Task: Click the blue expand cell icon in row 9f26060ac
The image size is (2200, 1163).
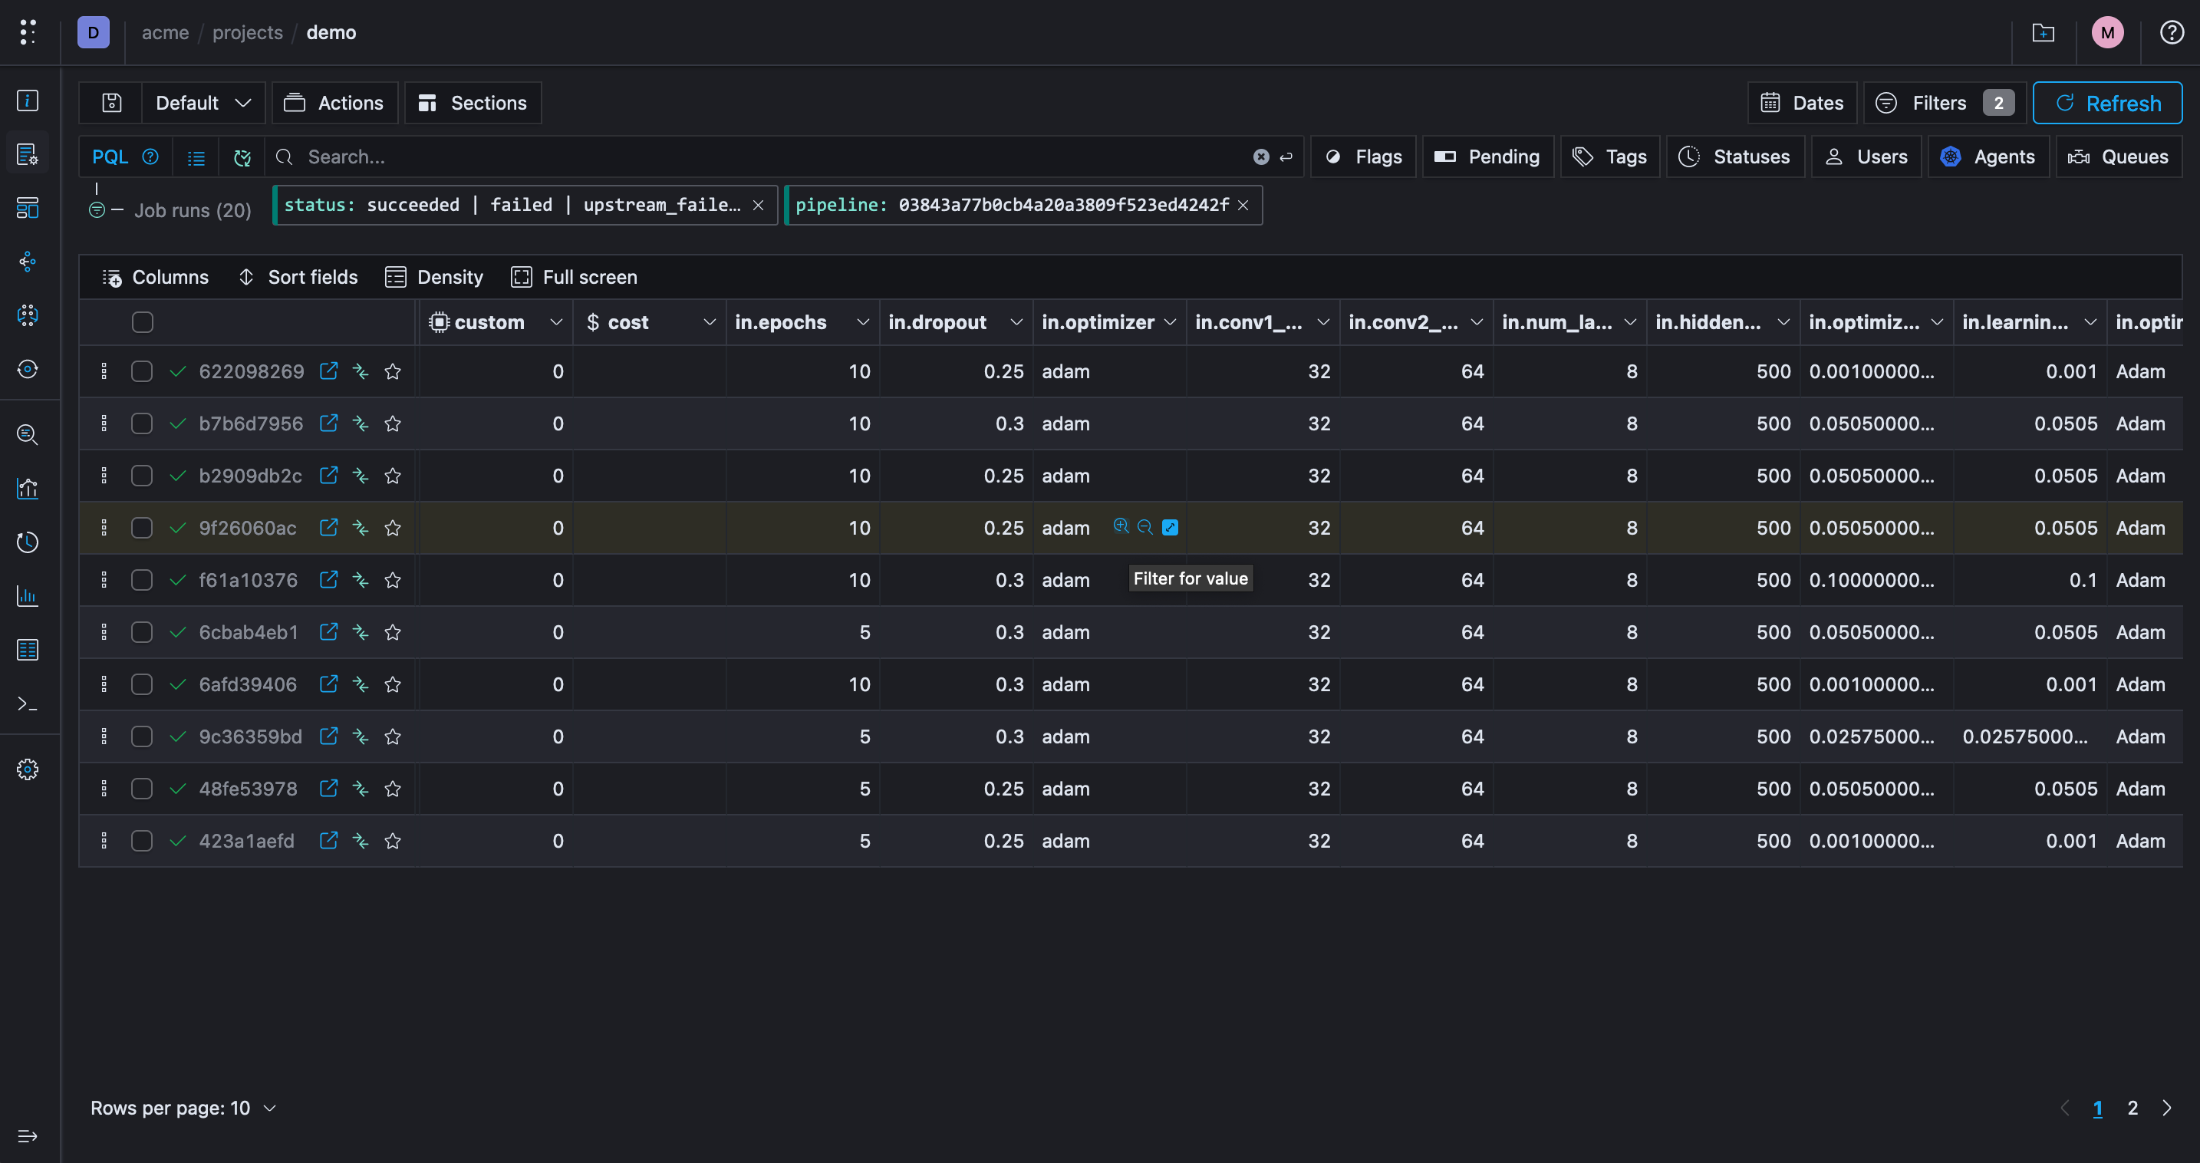Action: [1170, 527]
